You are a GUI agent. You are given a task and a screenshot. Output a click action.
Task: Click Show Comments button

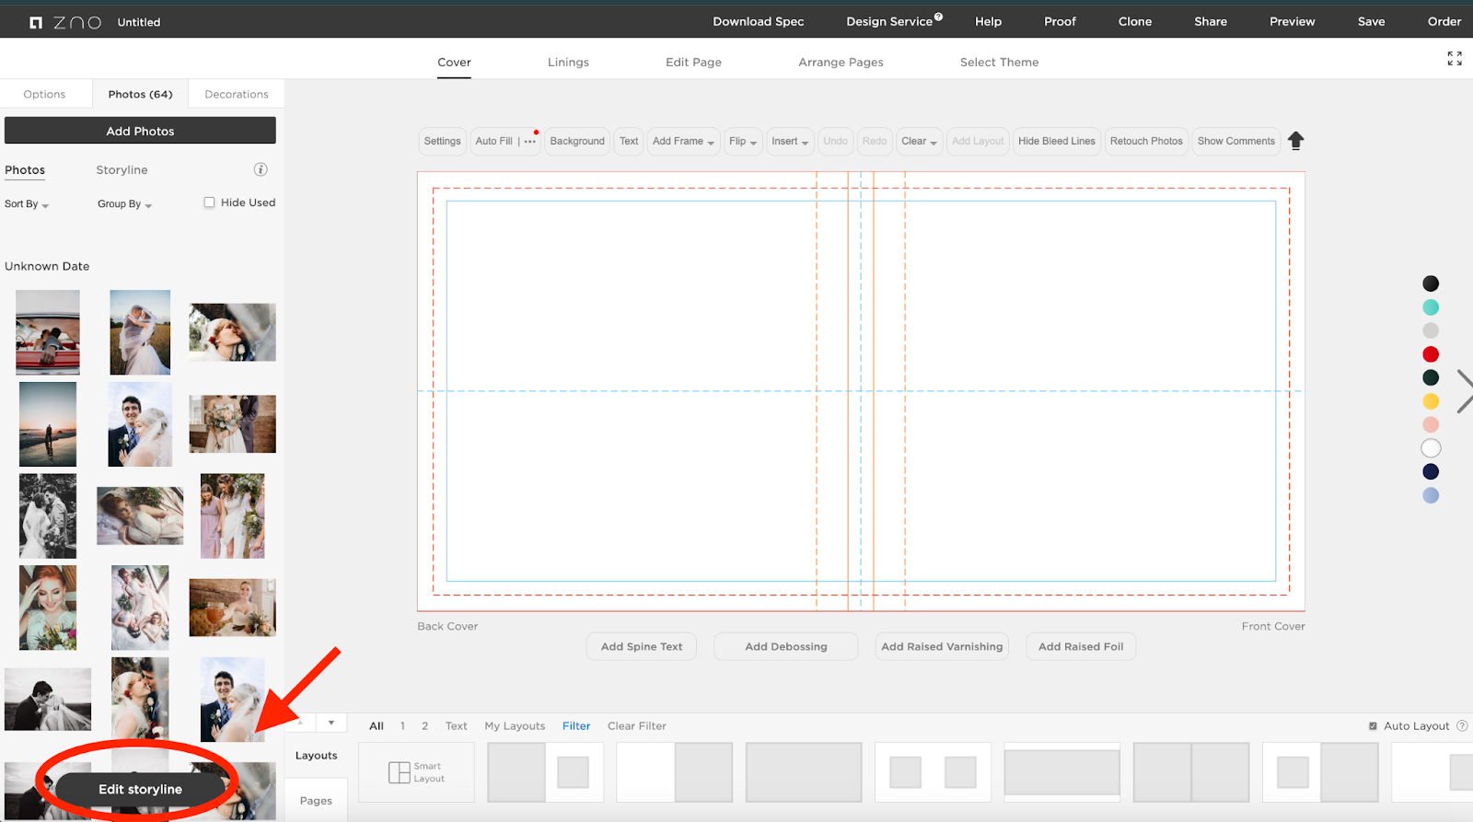point(1236,141)
